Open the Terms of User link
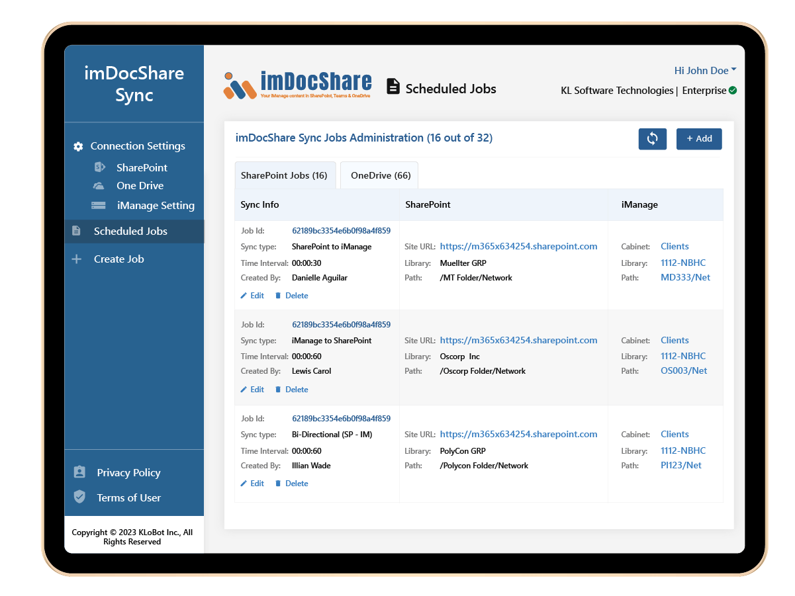Viewport: 795px width, 596px height. (128, 497)
